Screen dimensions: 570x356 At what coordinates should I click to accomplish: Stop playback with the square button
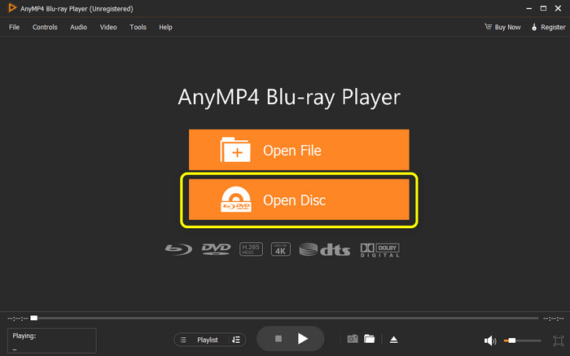click(x=278, y=339)
